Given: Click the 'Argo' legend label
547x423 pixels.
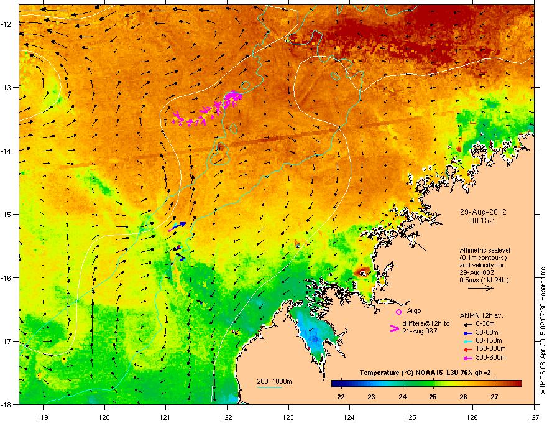Looking at the screenshot, I should 414,310.
